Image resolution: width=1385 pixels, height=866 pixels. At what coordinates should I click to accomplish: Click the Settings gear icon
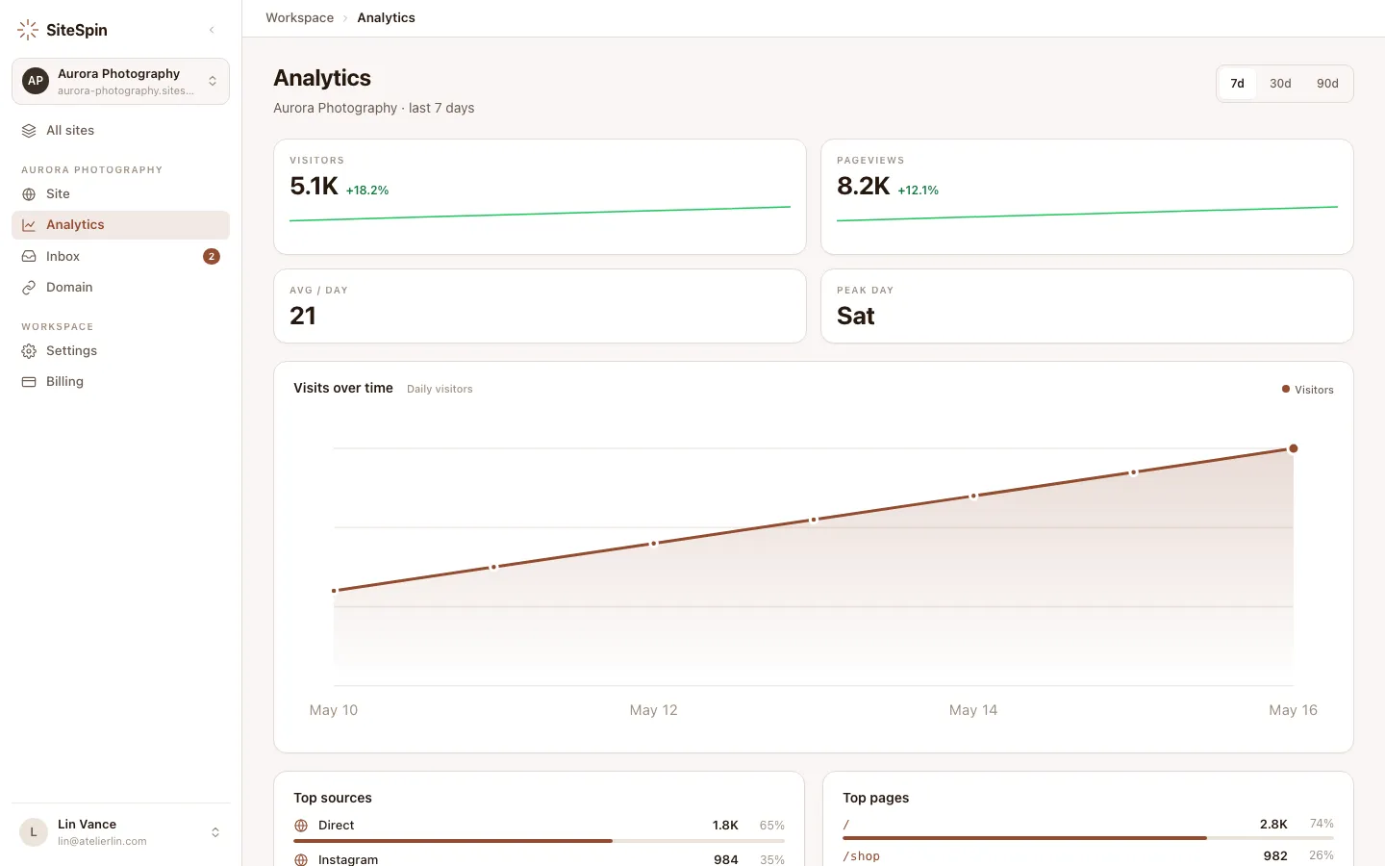[29, 351]
